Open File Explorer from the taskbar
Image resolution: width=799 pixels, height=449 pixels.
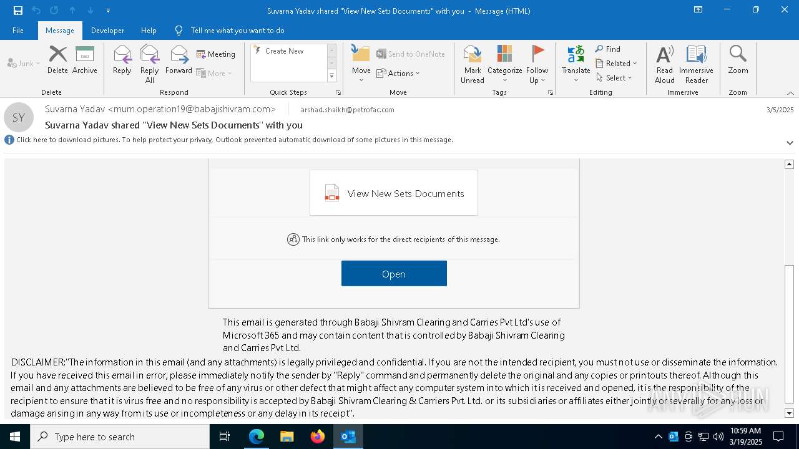click(x=287, y=437)
